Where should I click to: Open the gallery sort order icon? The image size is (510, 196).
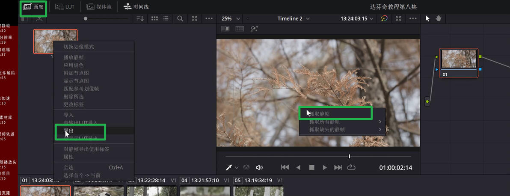point(140,18)
